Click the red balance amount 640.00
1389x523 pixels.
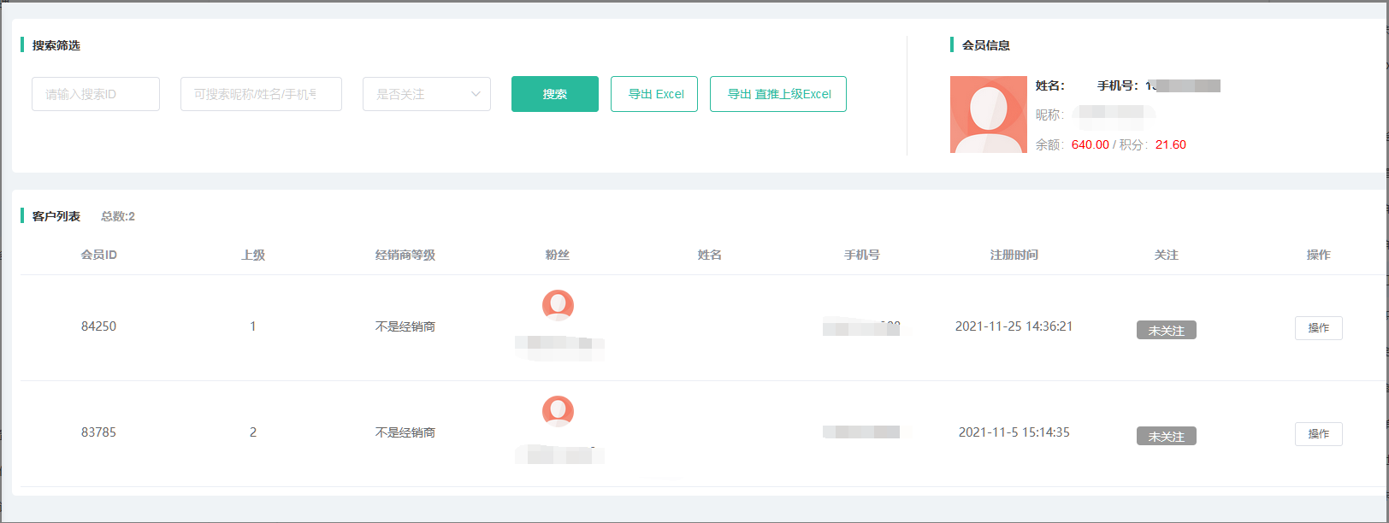tap(1090, 145)
